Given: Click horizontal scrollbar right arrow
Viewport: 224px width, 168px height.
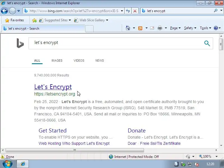Looking at the screenshot, I should coord(216,150).
